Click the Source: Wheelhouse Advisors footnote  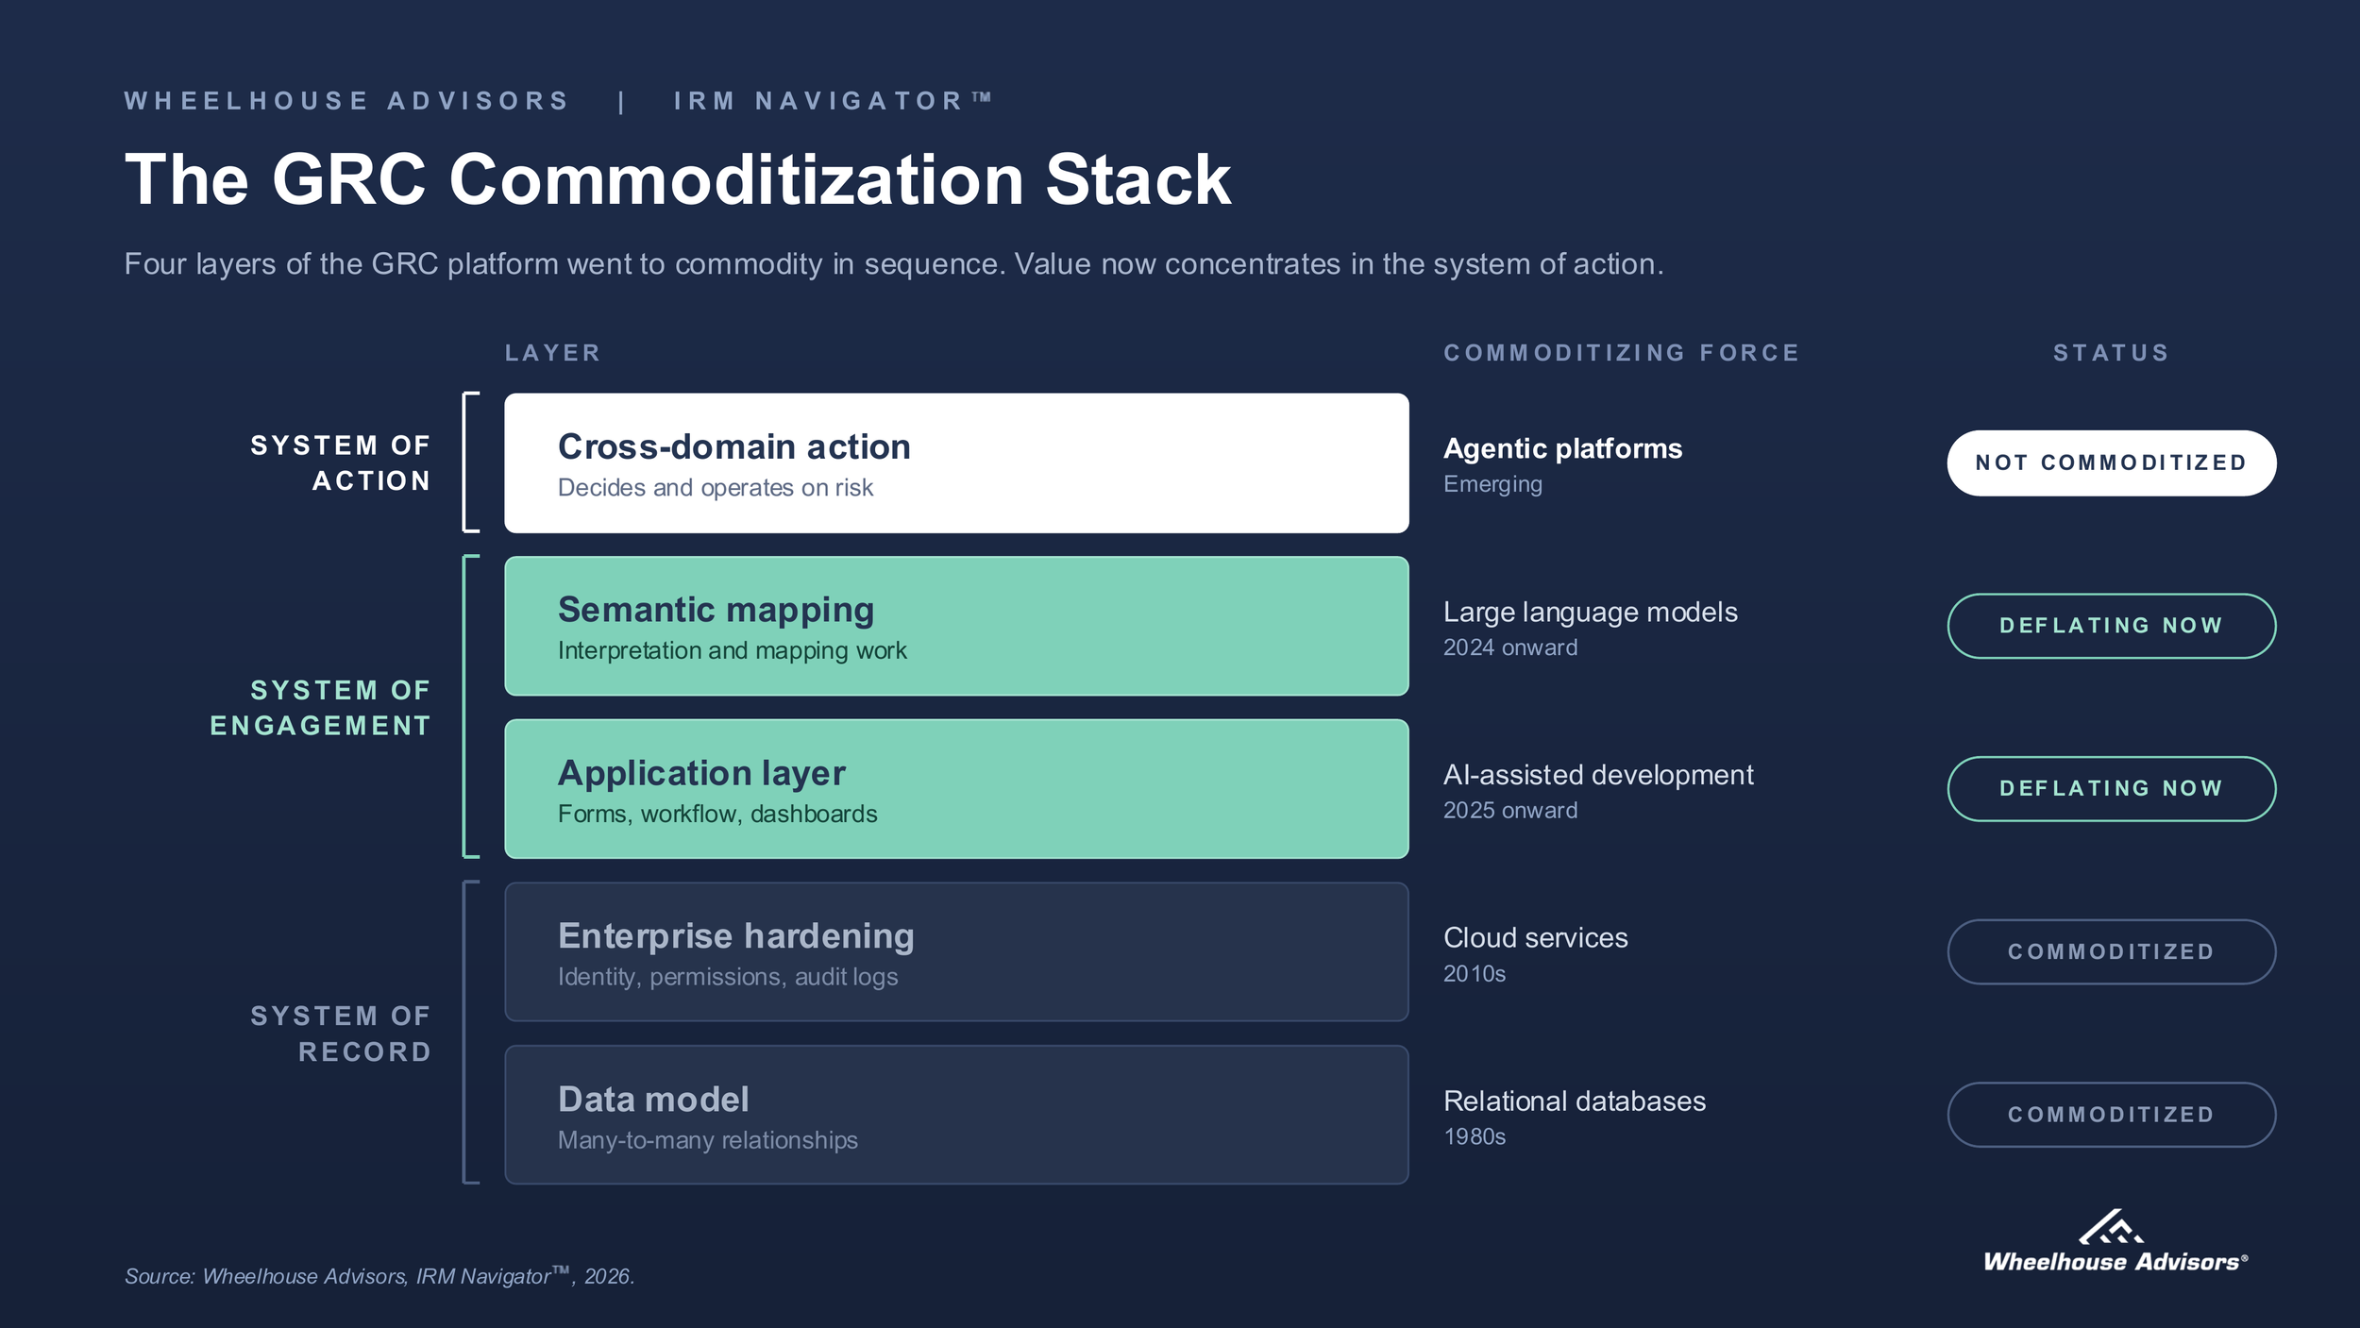(379, 1276)
